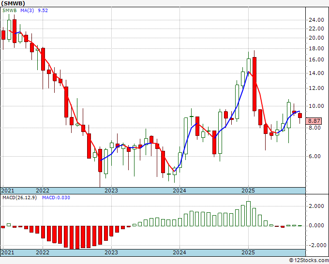Image resolution: width=329 pixels, height=264 pixels.
Task: Click the MACD:0.030 value label
Action: click(56, 198)
